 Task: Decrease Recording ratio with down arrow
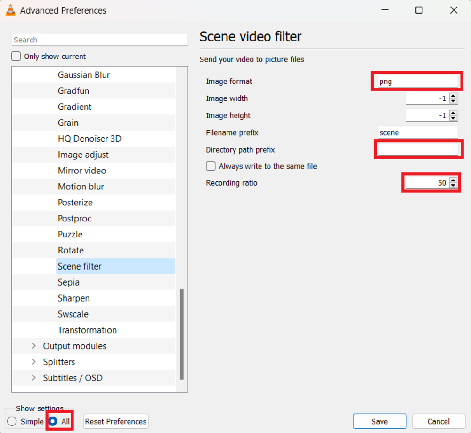tap(453, 186)
